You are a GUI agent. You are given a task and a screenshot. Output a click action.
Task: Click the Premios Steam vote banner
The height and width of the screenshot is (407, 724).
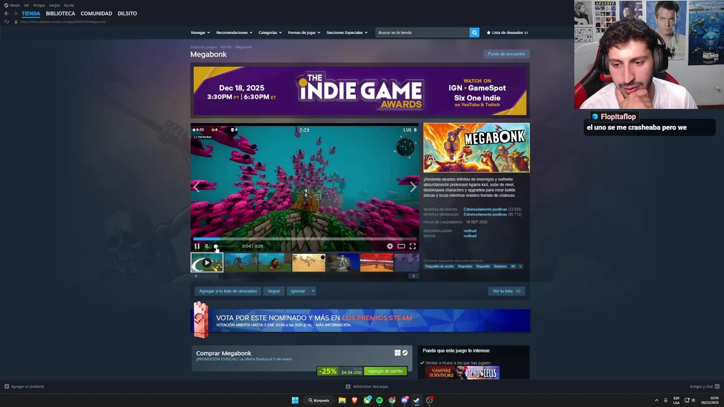click(x=361, y=321)
